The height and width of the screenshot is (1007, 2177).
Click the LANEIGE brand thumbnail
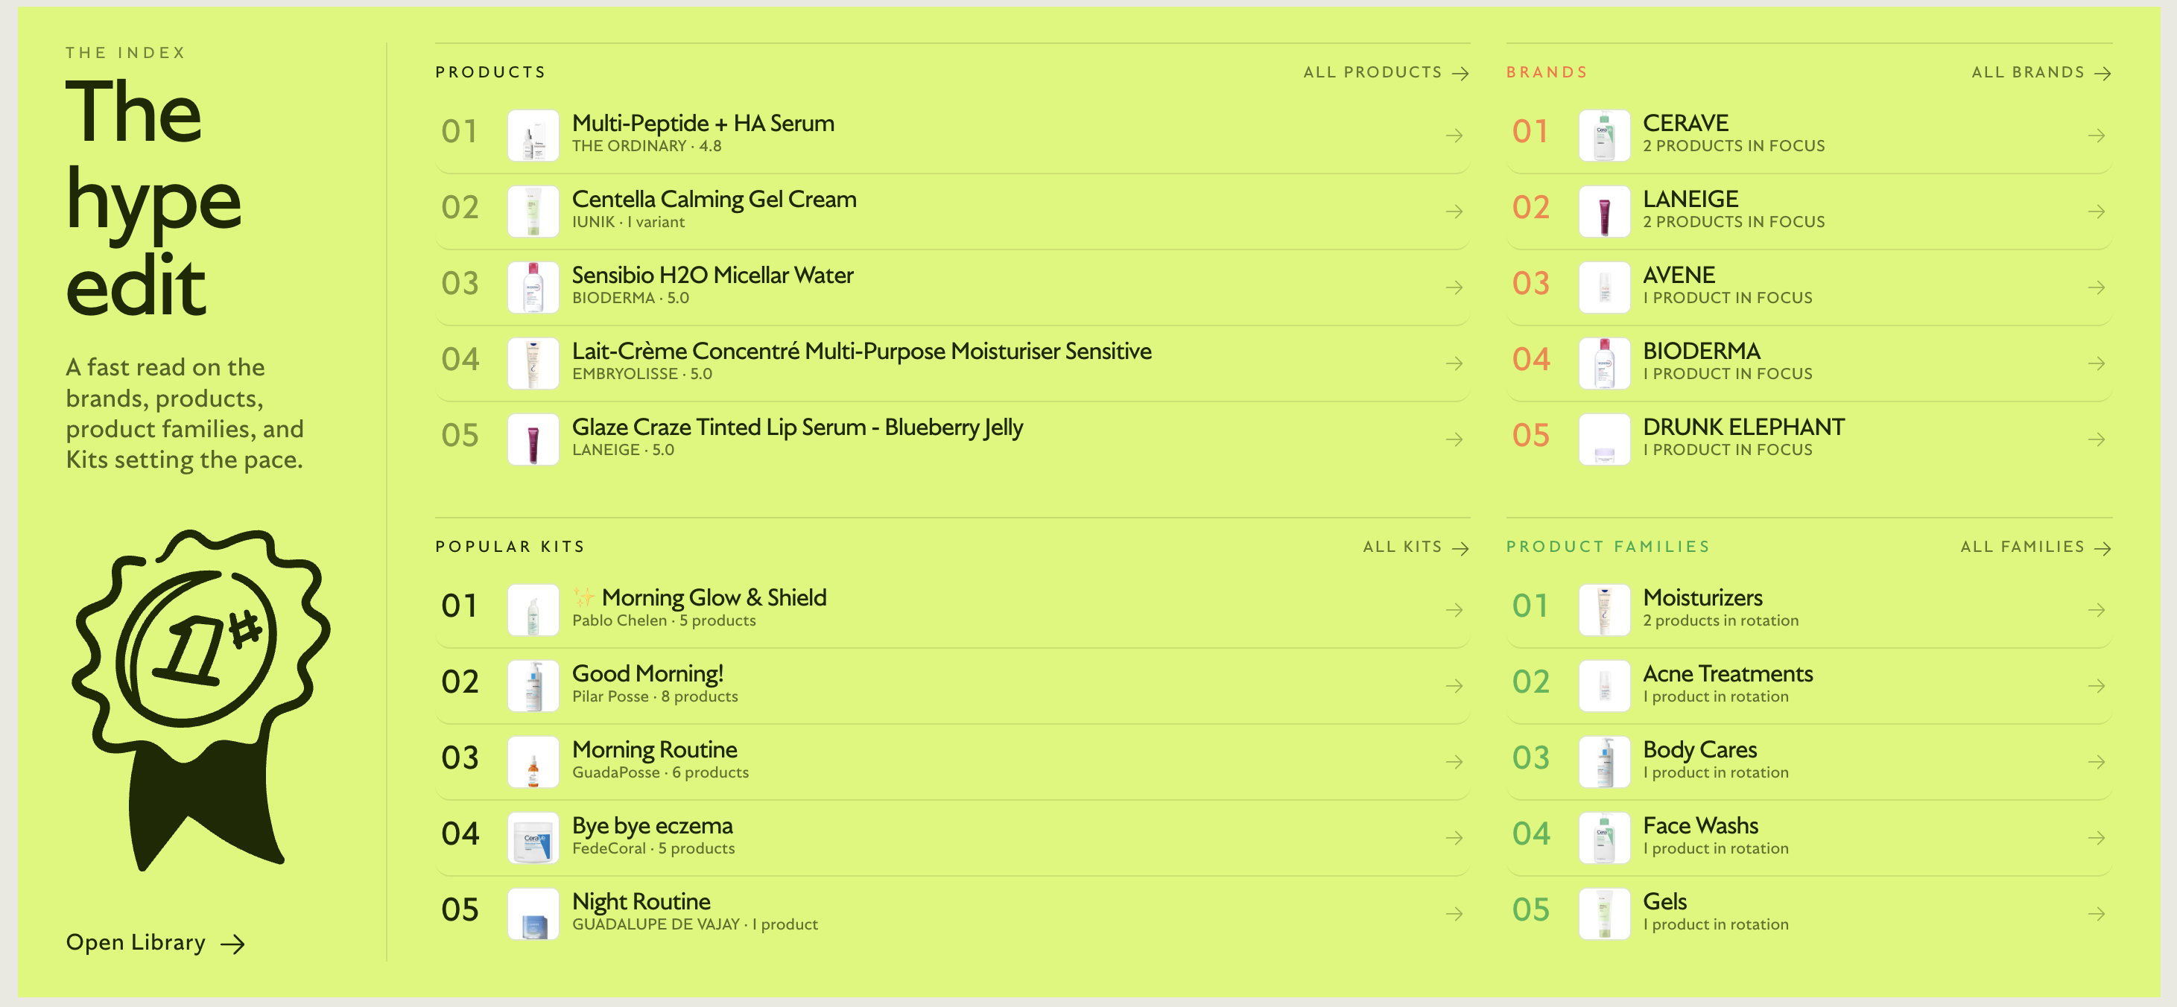point(1604,212)
